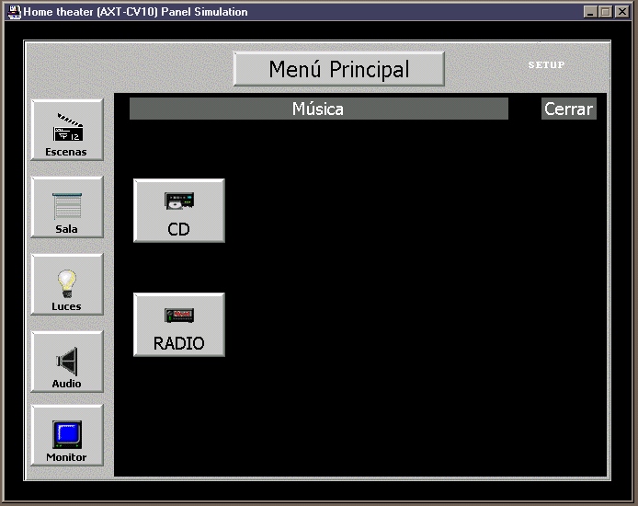Click the CD player device icon

click(x=178, y=201)
